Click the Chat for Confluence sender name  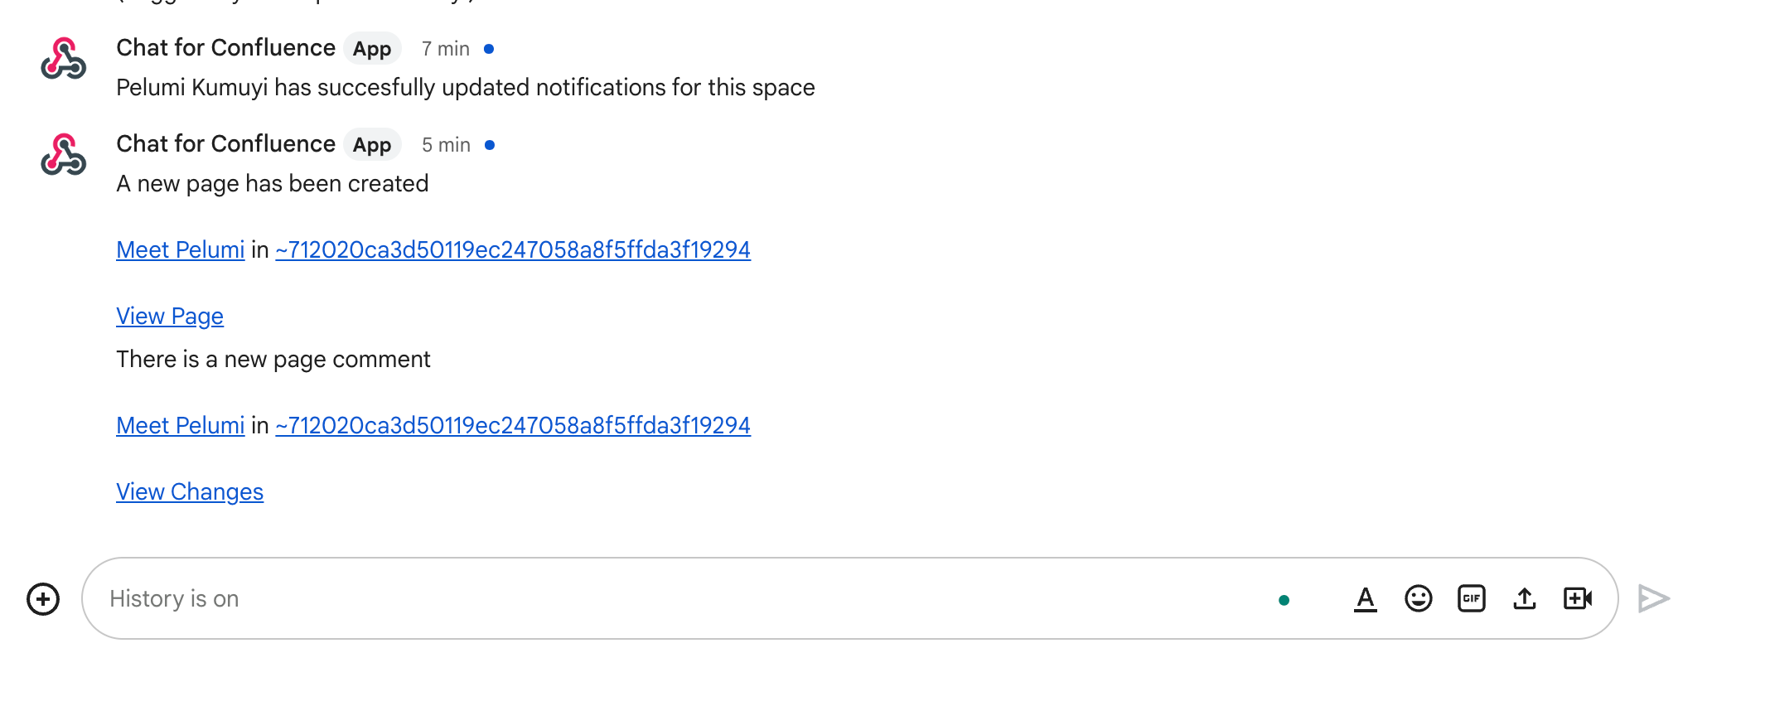(225, 47)
